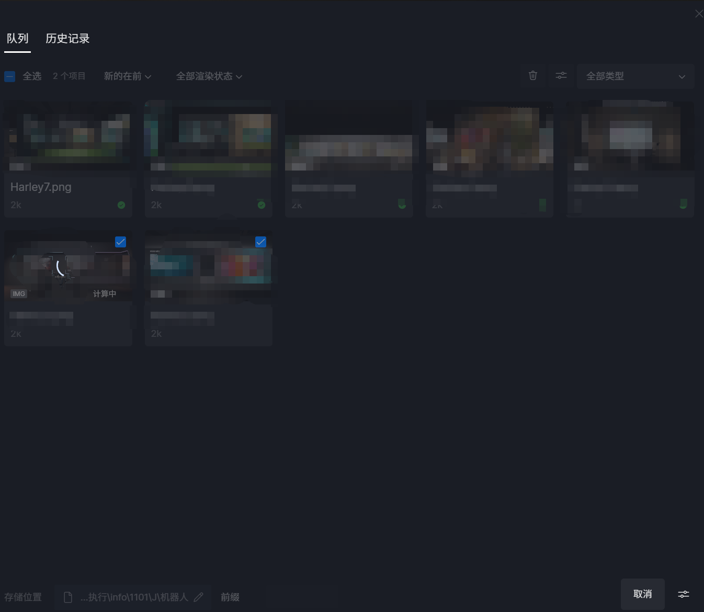Click the trash delete icon in the toolbar
Viewport: 704px width, 612px height.
click(532, 76)
